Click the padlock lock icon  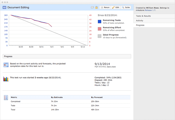97,7
